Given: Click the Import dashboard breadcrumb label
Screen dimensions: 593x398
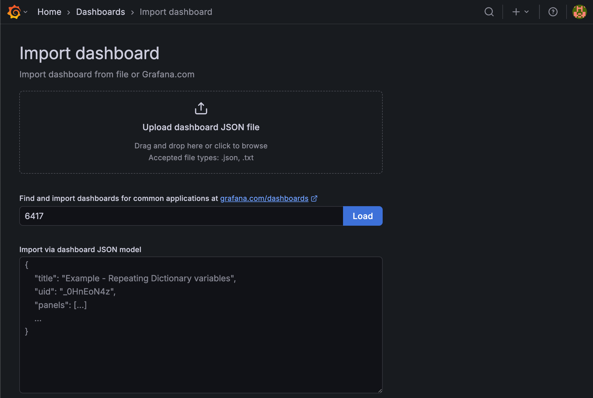Looking at the screenshot, I should [x=176, y=12].
